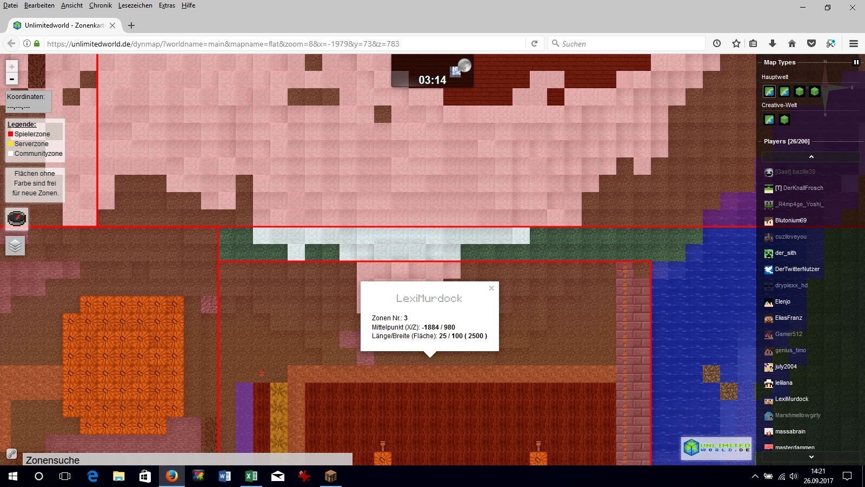
Task: Select player Gamer512
Action: (x=788, y=334)
